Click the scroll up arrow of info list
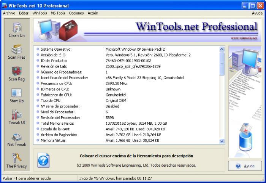Image resolution: width=266 pixels, height=183 pixels. [222, 49]
